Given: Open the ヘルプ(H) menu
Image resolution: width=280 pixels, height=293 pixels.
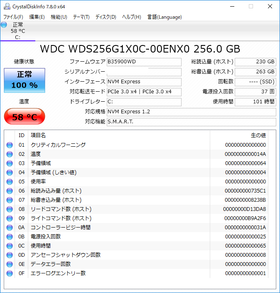Looking at the screenshot, I should (x=132, y=17).
